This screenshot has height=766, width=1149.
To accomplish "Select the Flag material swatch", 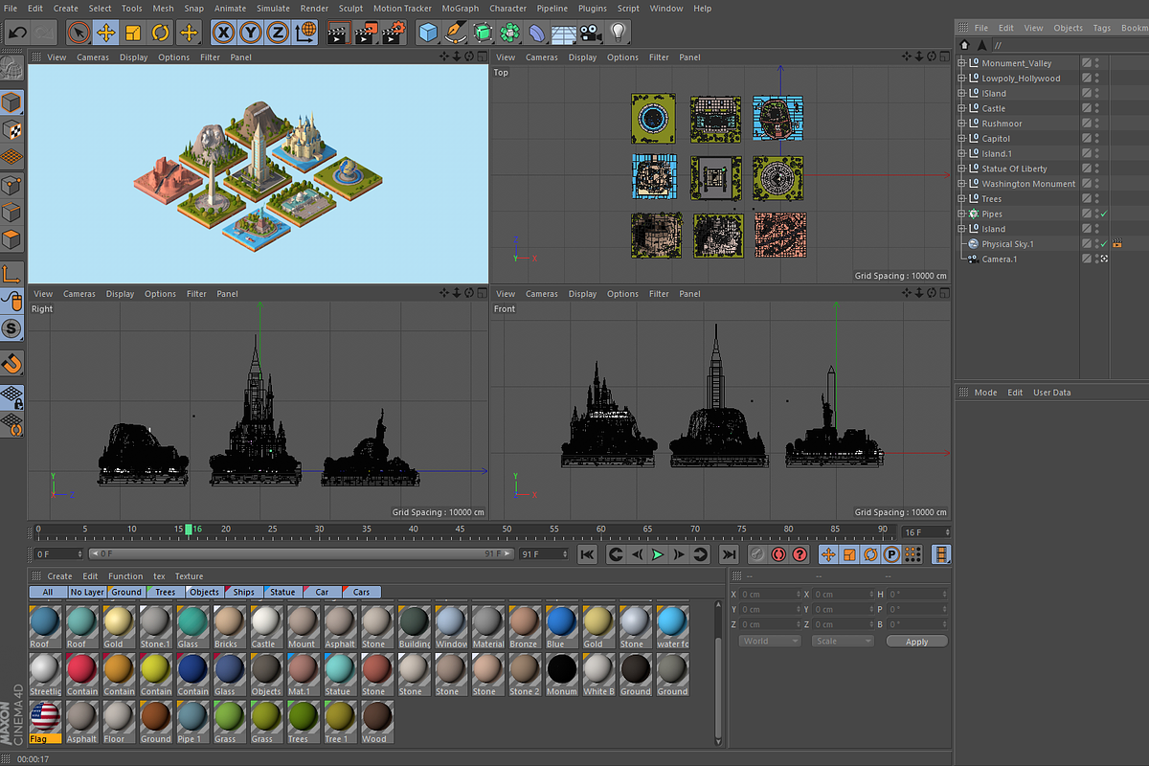I will tap(45, 722).
